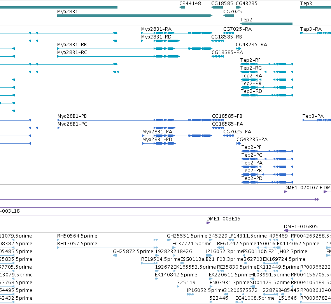
Task: Select transcript Myo28B1-RD
Action: (x=160, y=41)
